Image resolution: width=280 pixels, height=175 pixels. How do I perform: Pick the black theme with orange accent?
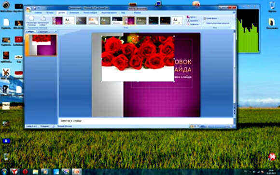(x=165, y=21)
